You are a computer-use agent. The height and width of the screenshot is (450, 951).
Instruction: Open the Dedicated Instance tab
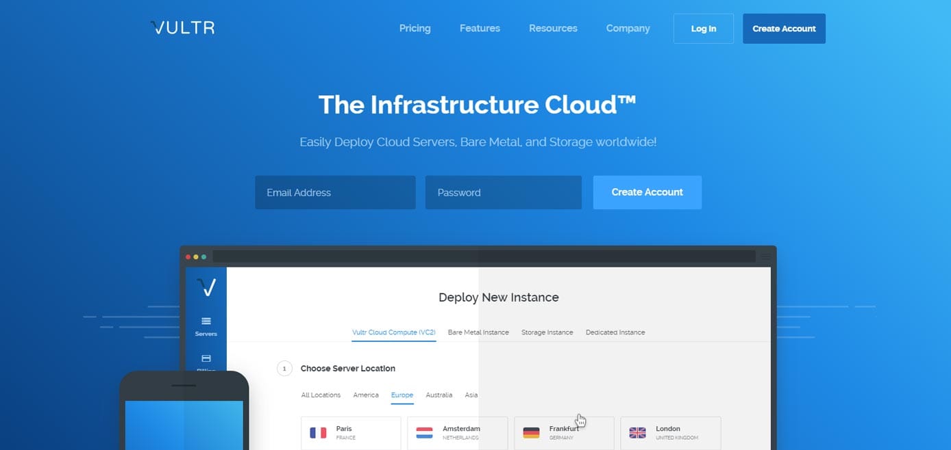615,332
